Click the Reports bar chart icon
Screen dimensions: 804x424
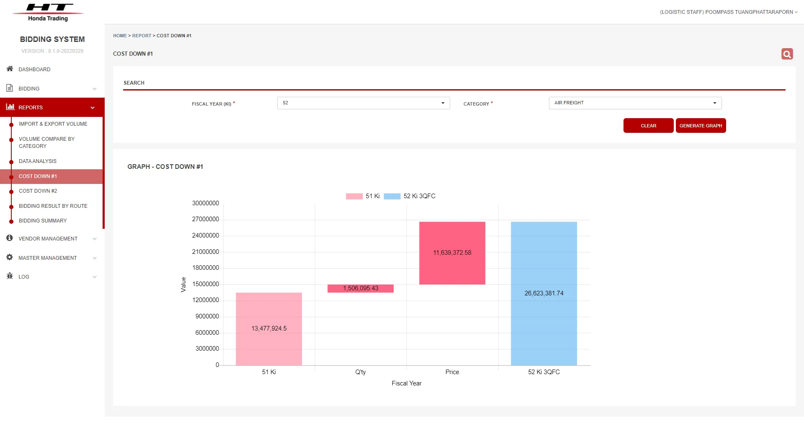click(x=10, y=107)
